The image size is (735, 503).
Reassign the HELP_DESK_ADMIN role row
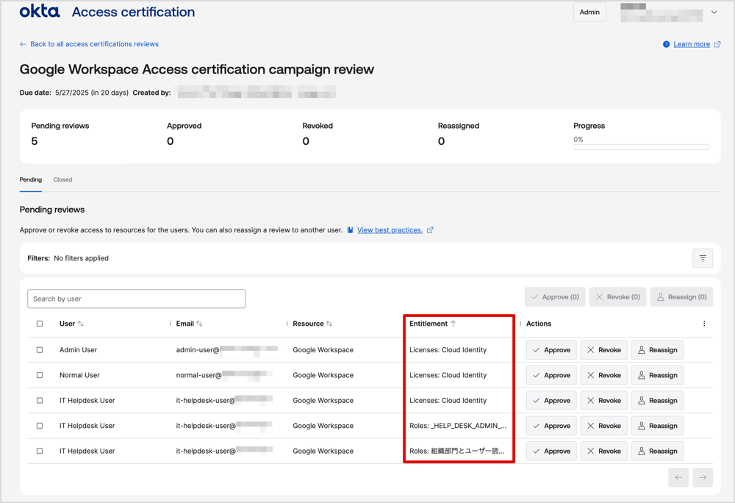tap(657, 426)
